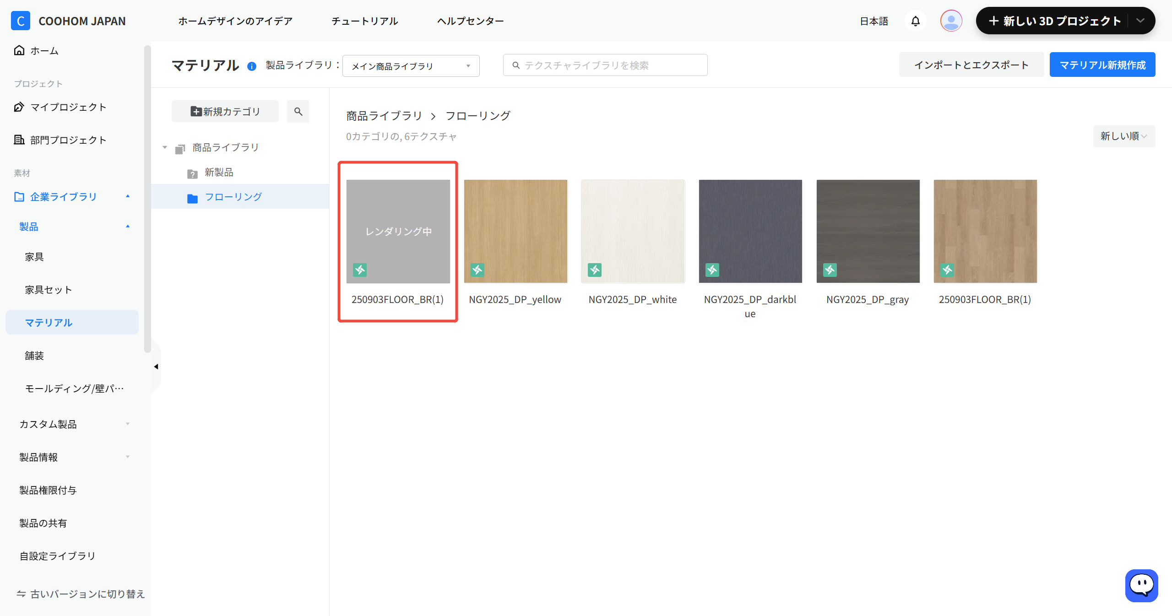The image size is (1172, 616).
Task: Click the Coohom logo icon
Action: coord(21,21)
